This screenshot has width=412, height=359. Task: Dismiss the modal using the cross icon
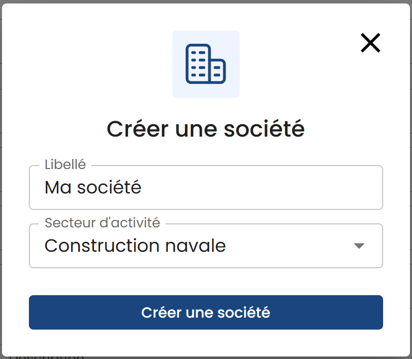tap(371, 43)
